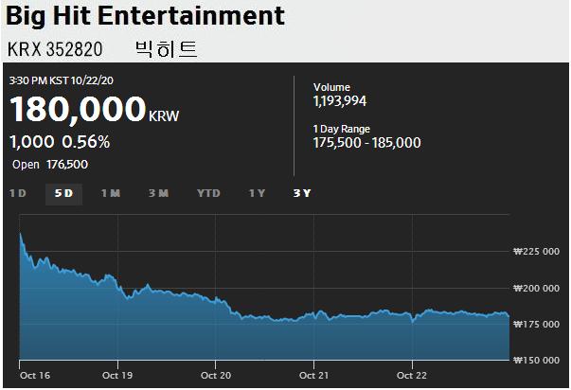
Task: Click the Oct 22 date marker
Action: (412, 375)
